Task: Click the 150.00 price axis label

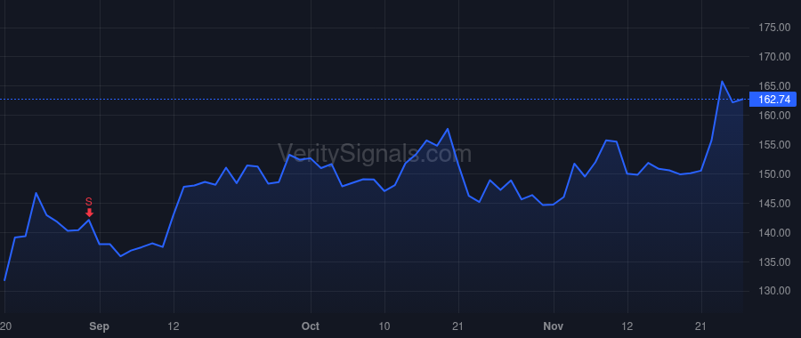Action: pyautogui.click(x=774, y=174)
